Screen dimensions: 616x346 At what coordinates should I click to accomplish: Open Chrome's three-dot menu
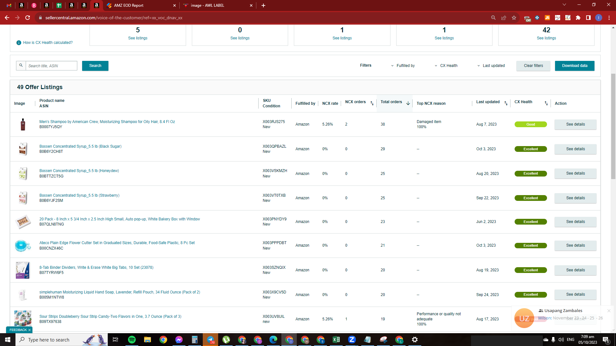pyautogui.click(x=609, y=18)
